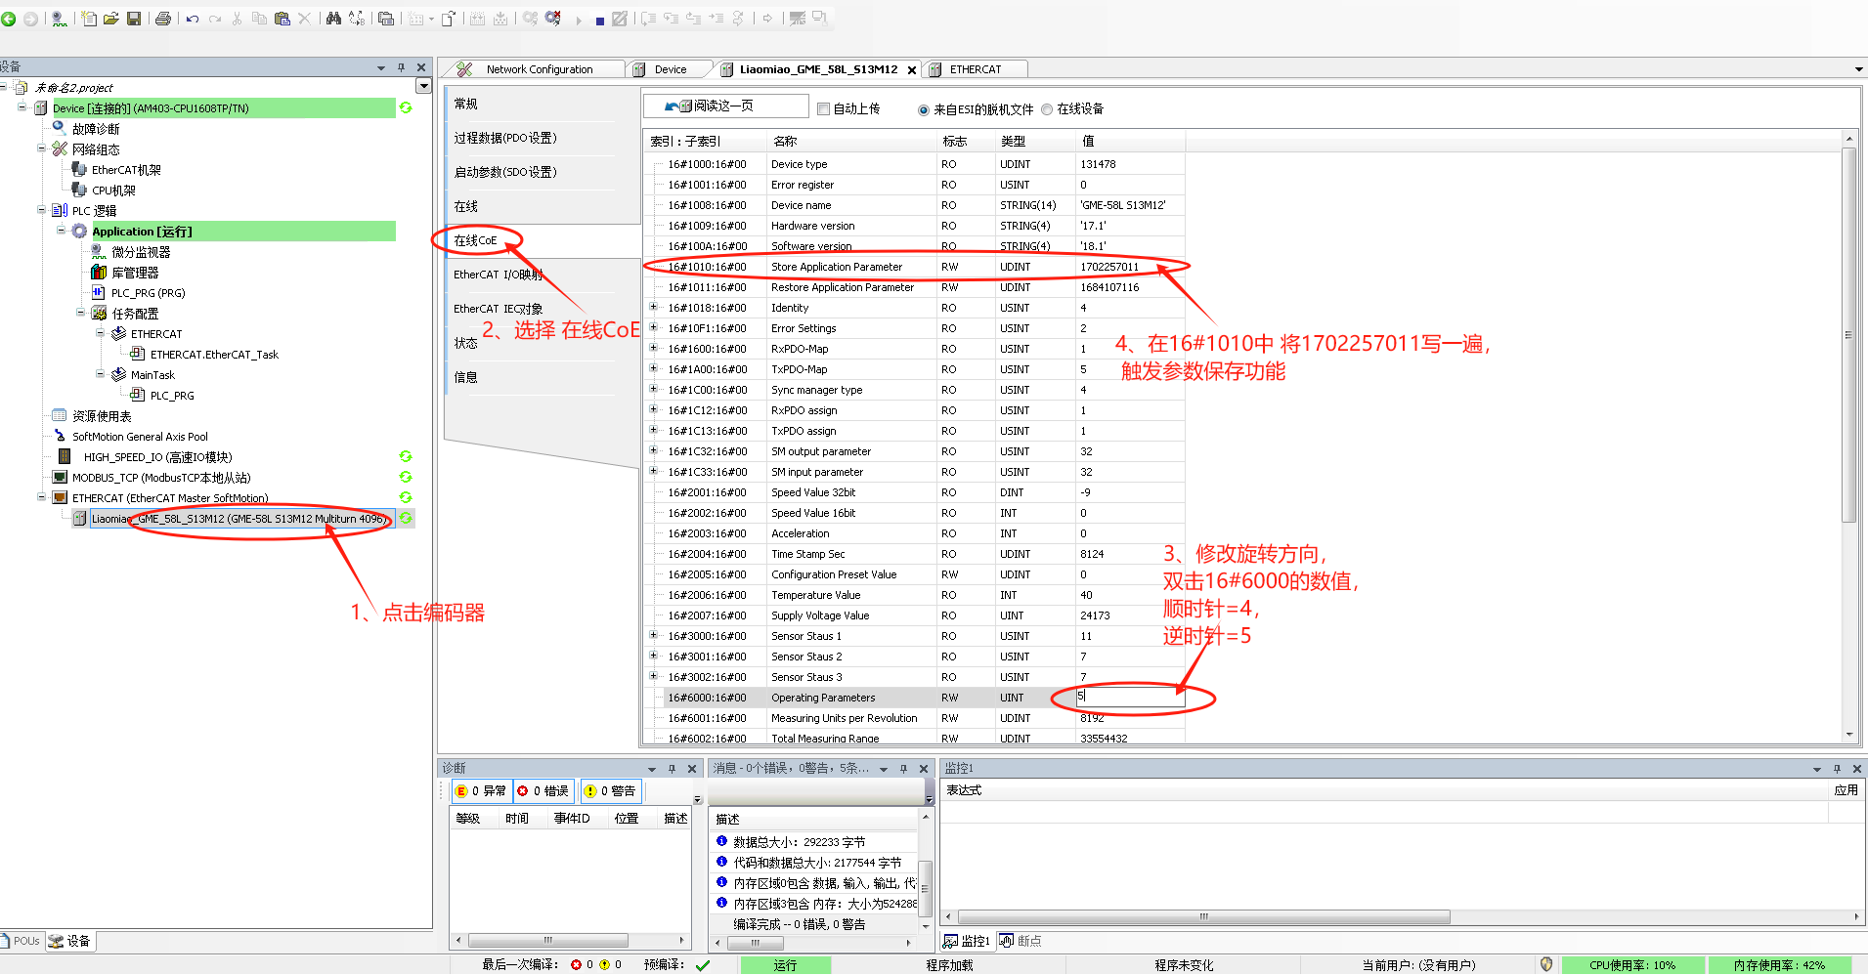Select the 在线CoE side tab

475,240
